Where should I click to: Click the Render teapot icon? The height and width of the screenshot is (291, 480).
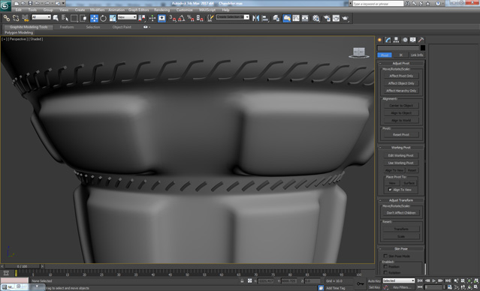[x=346, y=18]
